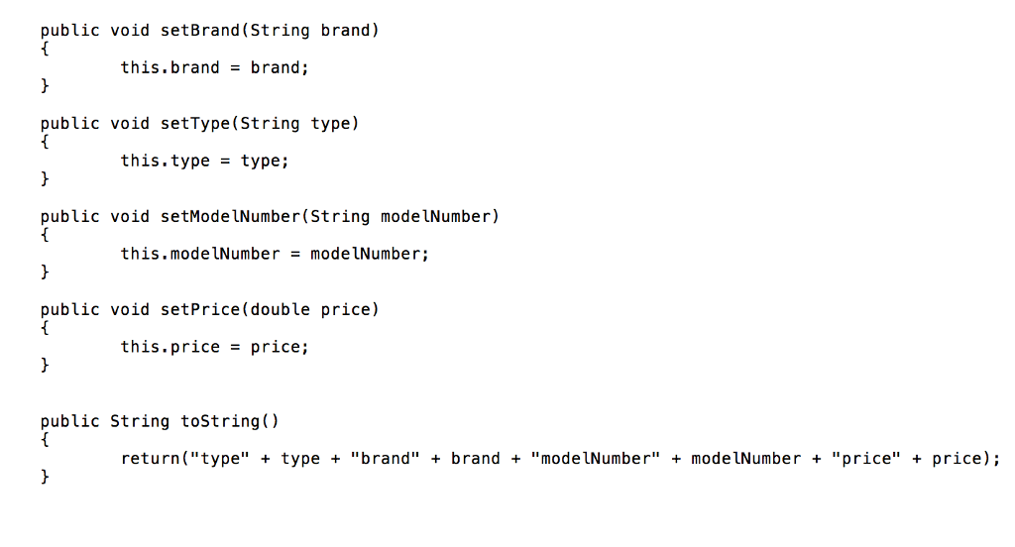Image resolution: width=1015 pixels, height=547 pixels.
Task: Click the double keyword in setPrice parameter
Action: [281, 310]
